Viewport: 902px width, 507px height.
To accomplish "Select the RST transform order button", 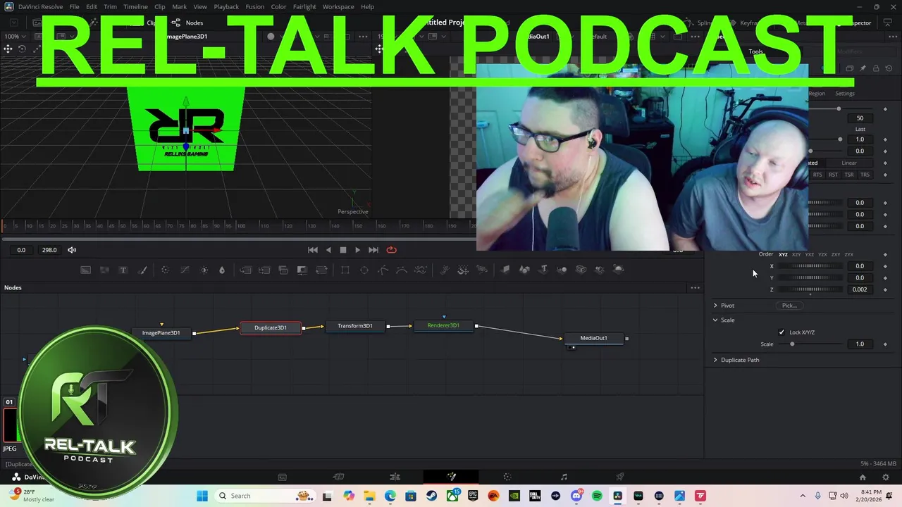I will 833,175.
